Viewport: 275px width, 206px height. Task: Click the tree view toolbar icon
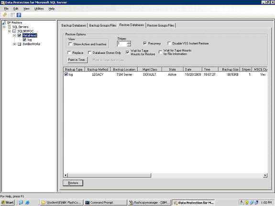[x=12, y=15]
